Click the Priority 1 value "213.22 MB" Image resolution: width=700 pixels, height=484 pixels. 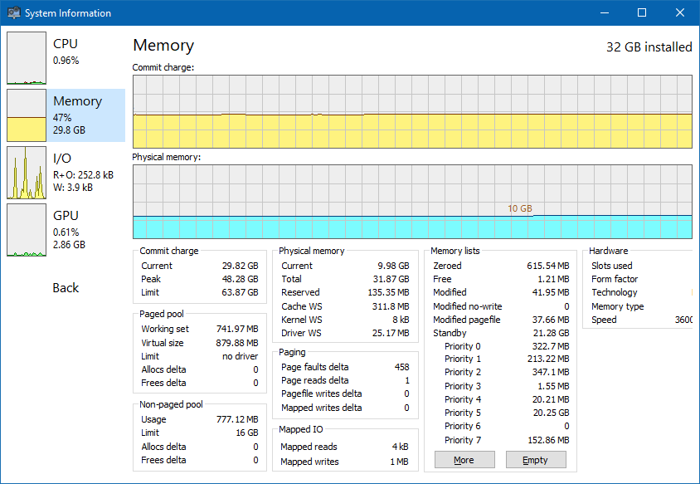548,359
